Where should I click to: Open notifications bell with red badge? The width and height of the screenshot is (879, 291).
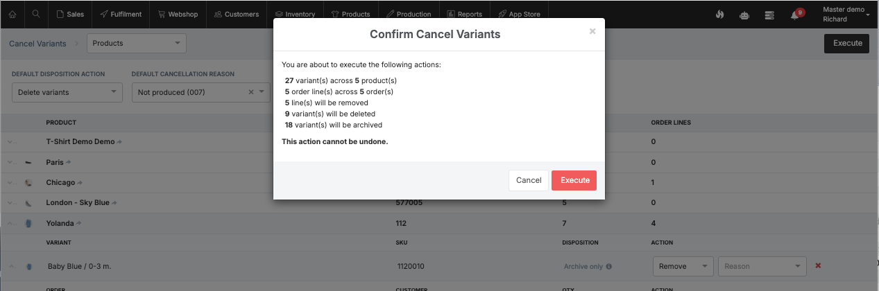pyautogui.click(x=796, y=15)
